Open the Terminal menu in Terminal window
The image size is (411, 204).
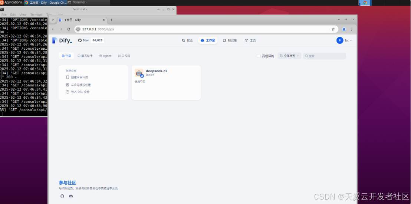tap(36, 15)
